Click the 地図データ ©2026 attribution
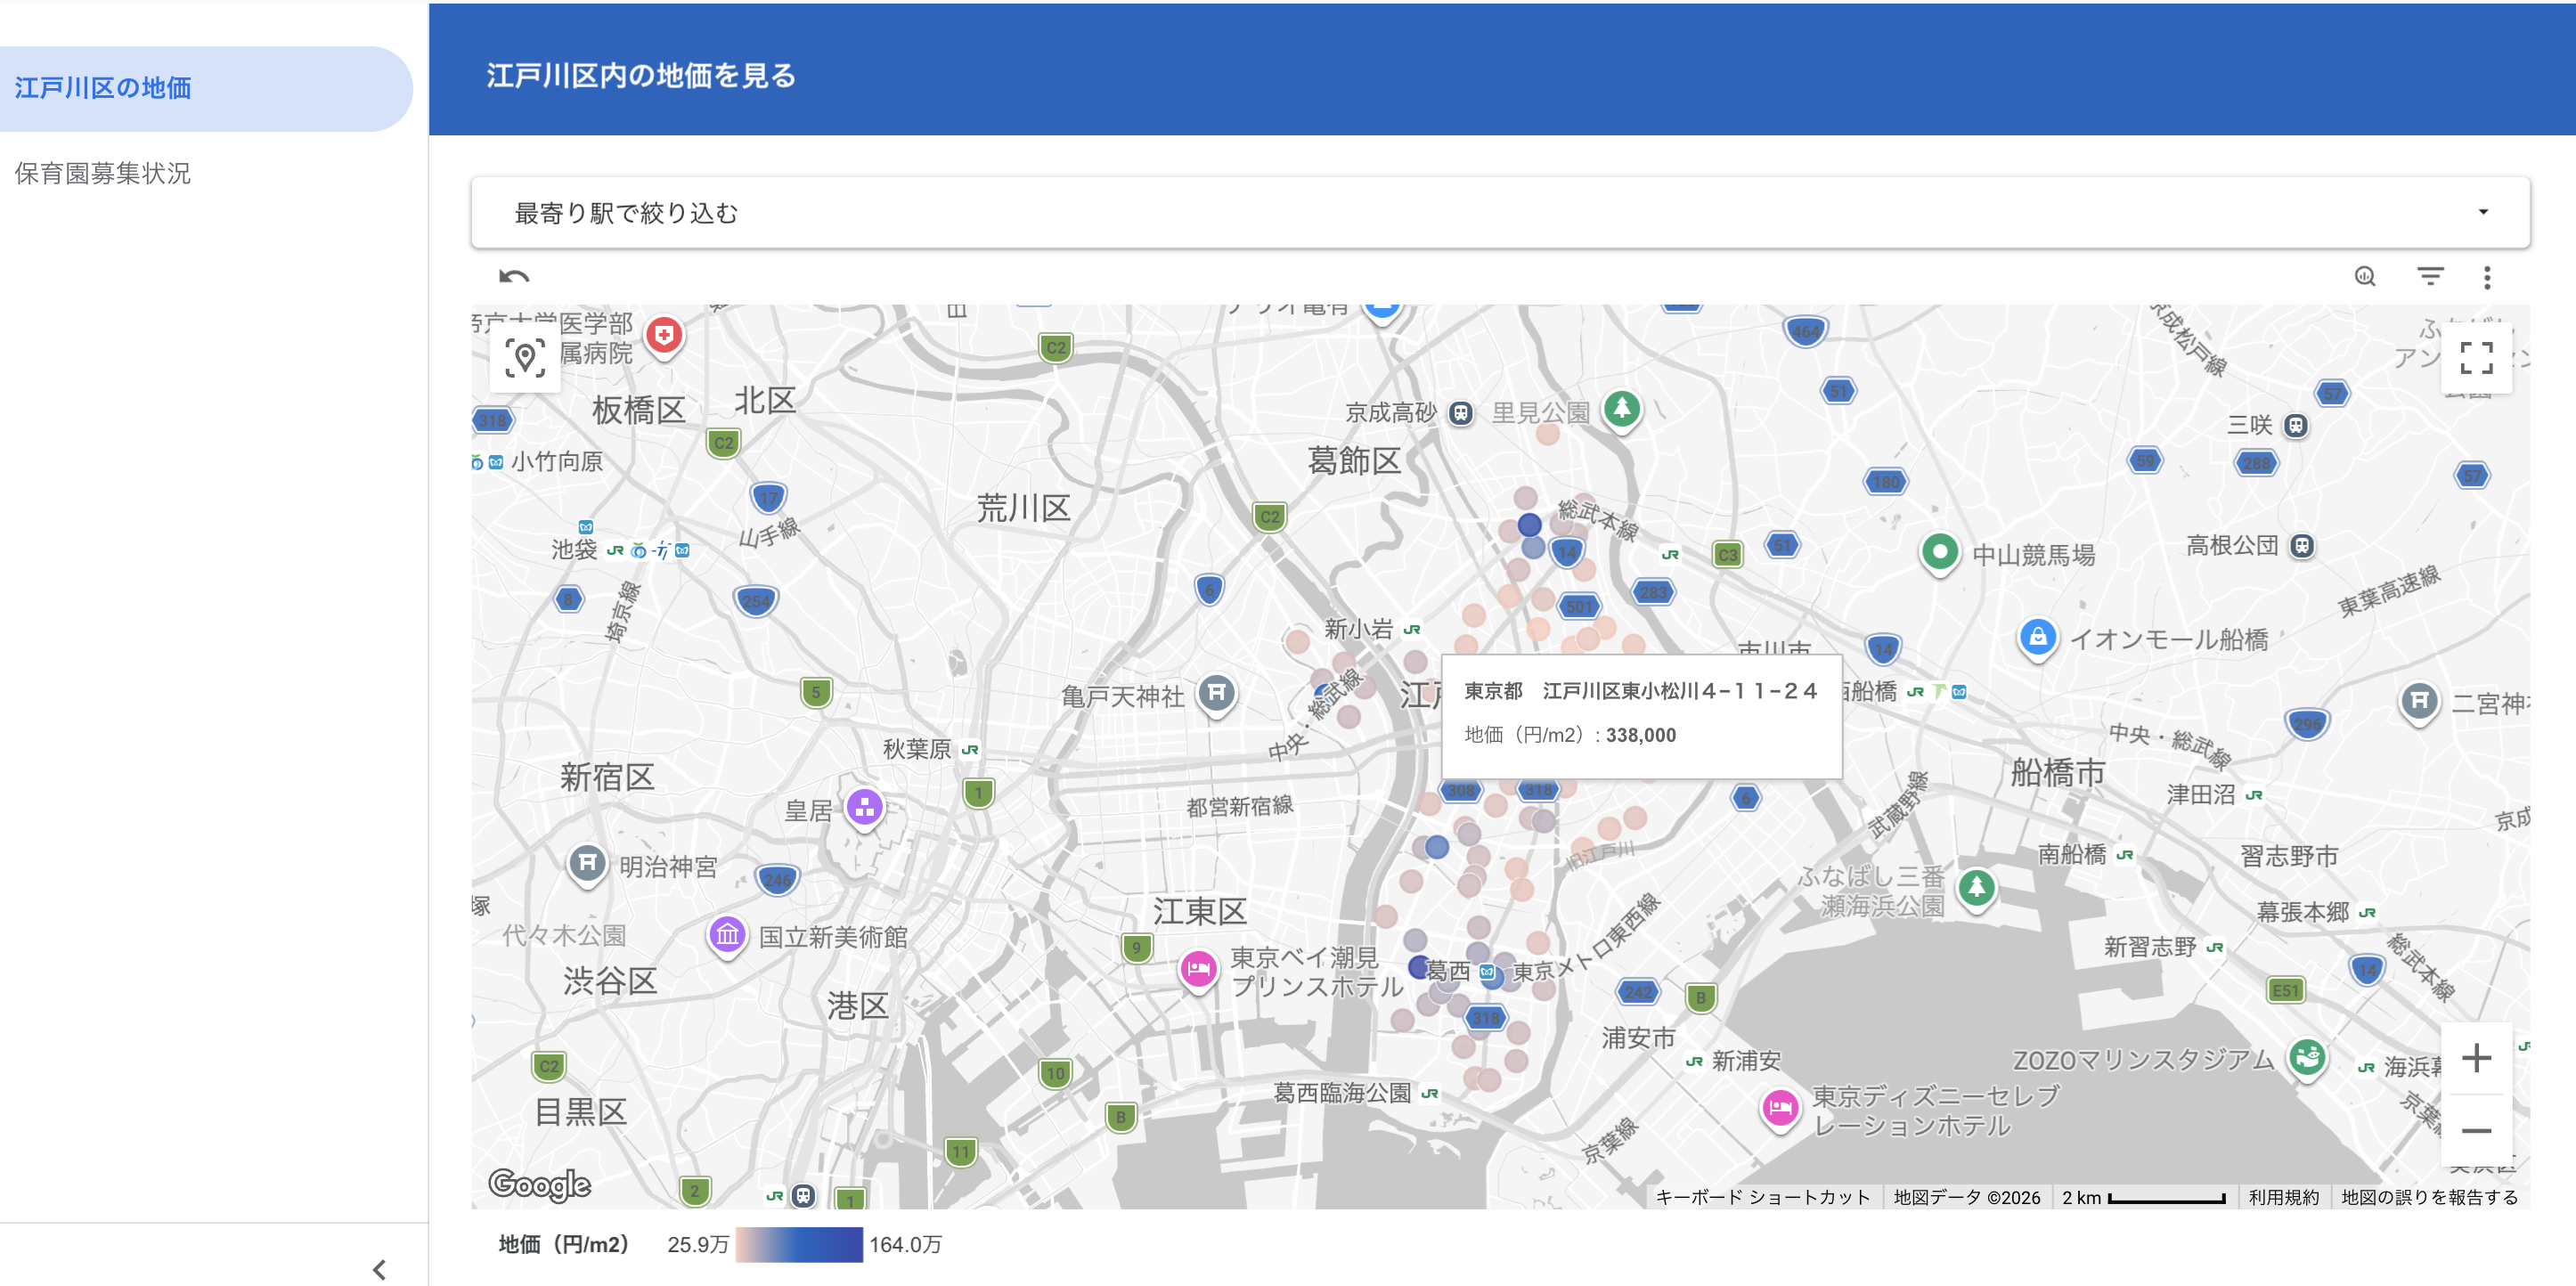 click(x=1966, y=1198)
